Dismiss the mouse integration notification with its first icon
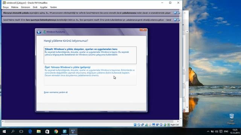The height and width of the screenshot is (135, 241). [x=175, y=19]
